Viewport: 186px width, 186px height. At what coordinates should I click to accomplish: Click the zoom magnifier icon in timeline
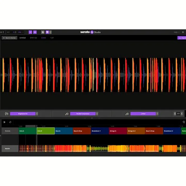point(184,122)
